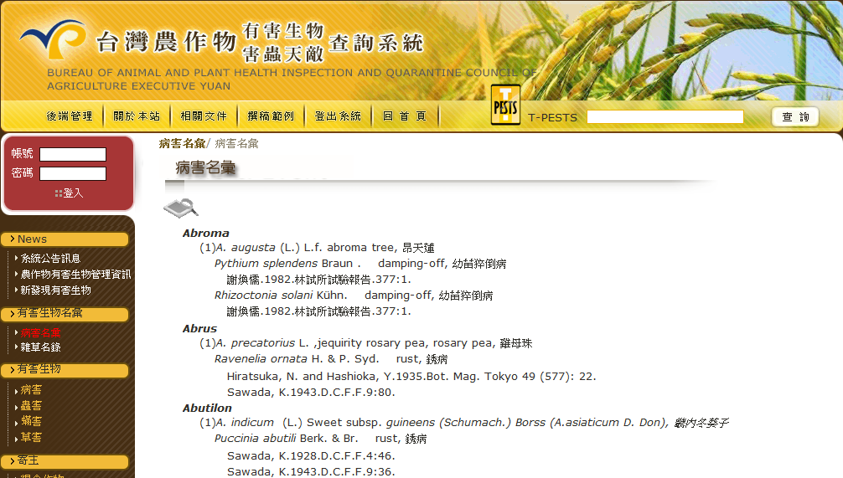843x478 pixels.
Task: Expand the 有害生物 sidebar section
Action: coord(65,369)
